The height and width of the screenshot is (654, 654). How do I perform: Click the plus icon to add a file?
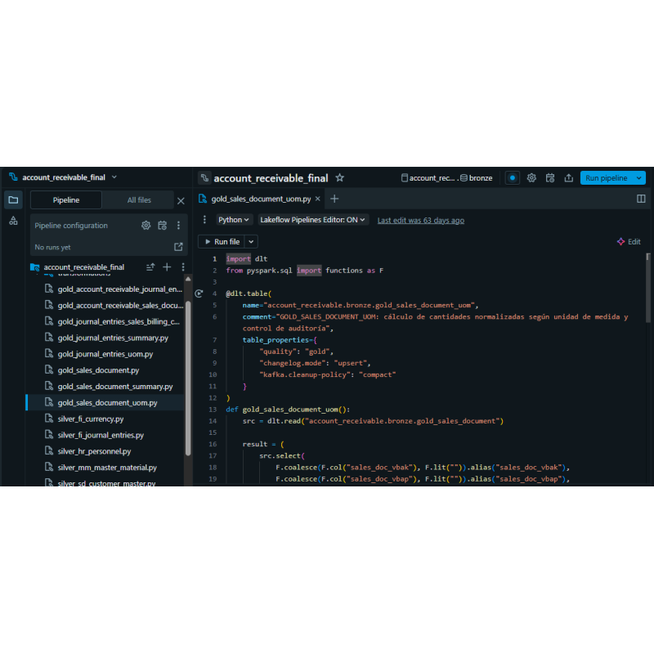[x=167, y=267]
